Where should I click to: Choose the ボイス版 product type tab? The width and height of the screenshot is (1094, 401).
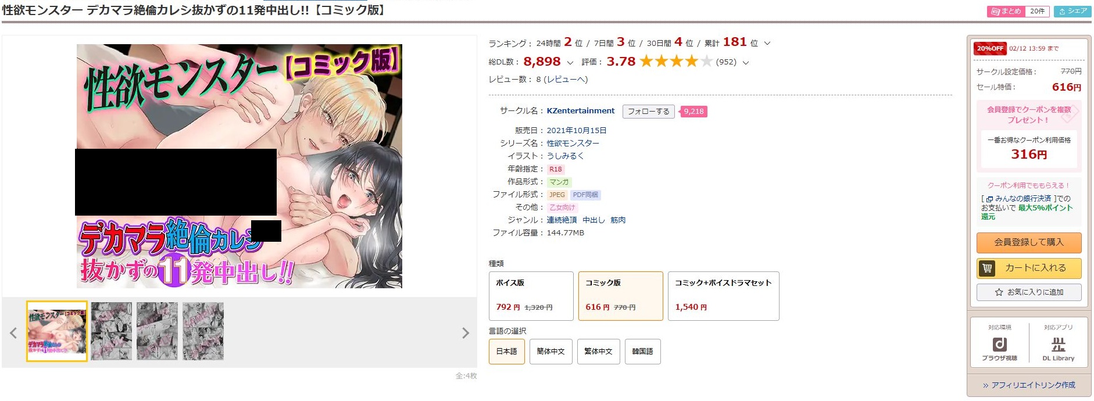531,296
